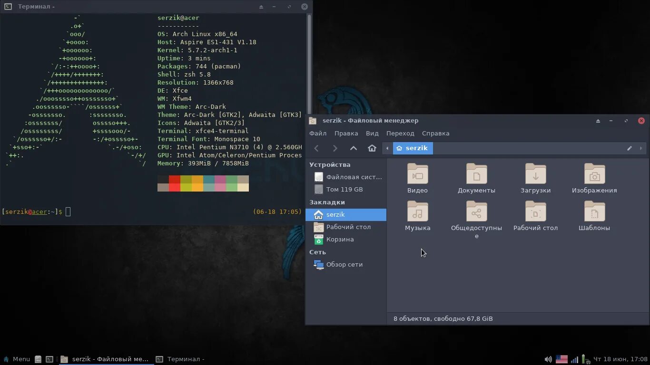Viewport: 650px width, 365px height.
Task: Open the Рабочий стол folder in main pane
Action: 535,216
